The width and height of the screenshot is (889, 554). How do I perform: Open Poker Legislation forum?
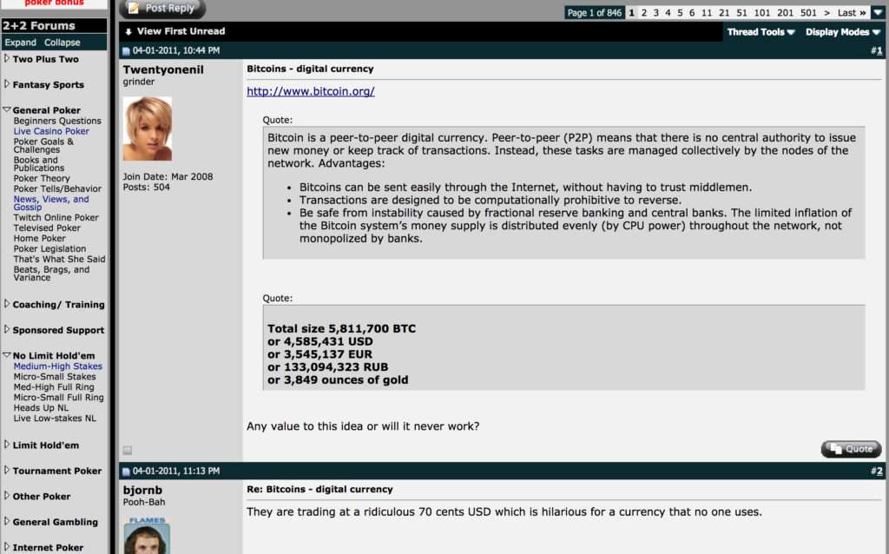tap(49, 248)
